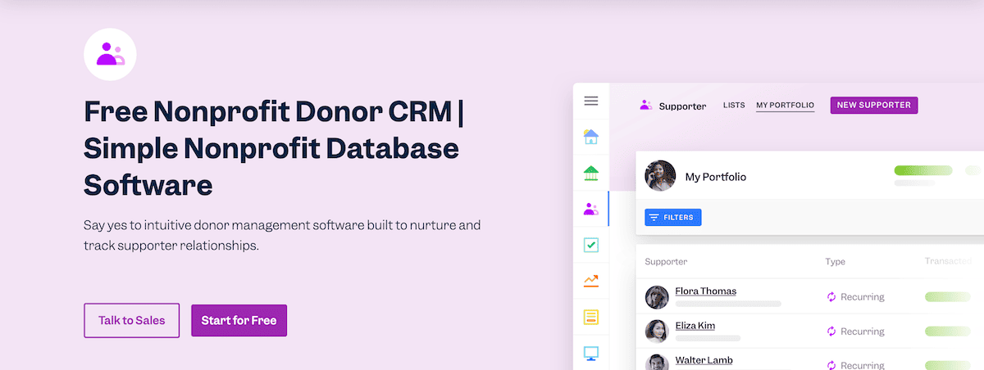Open the orange trending chart icon
This screenshot has width=984, height=370.
pos(590,281)
